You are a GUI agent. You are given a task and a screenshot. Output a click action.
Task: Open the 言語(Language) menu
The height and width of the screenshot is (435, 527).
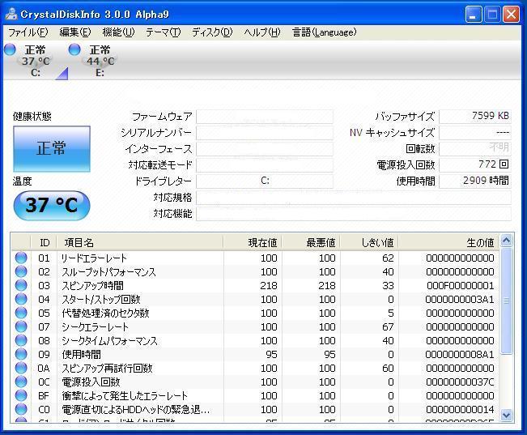click(324, 32)
